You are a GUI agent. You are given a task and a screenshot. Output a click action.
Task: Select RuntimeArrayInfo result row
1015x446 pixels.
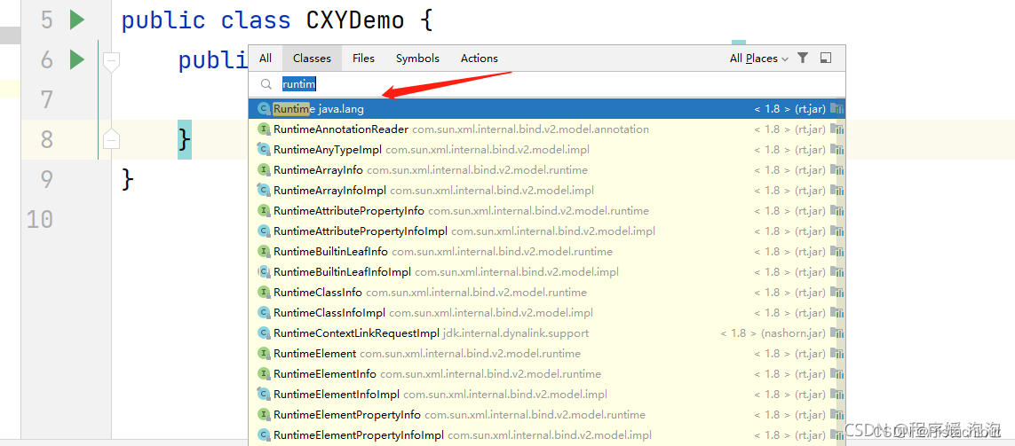tap(547, 170)
